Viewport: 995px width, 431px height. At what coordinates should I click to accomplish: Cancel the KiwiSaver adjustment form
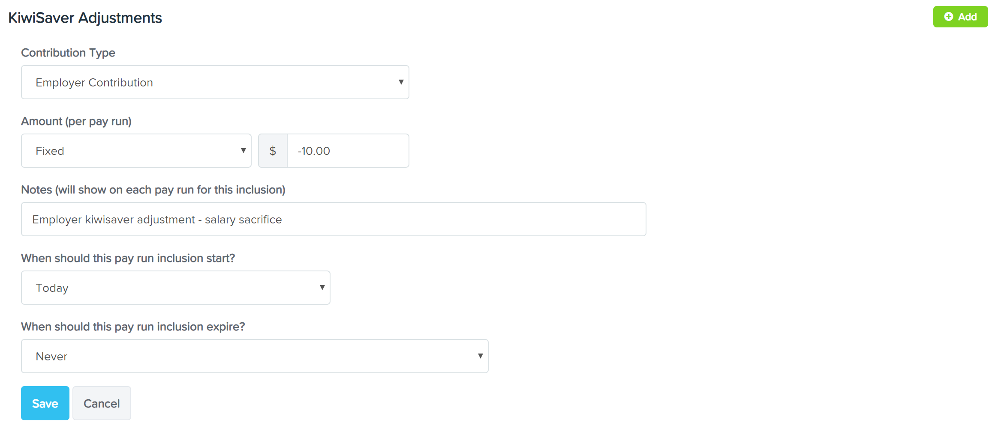[x=102, y=403]
